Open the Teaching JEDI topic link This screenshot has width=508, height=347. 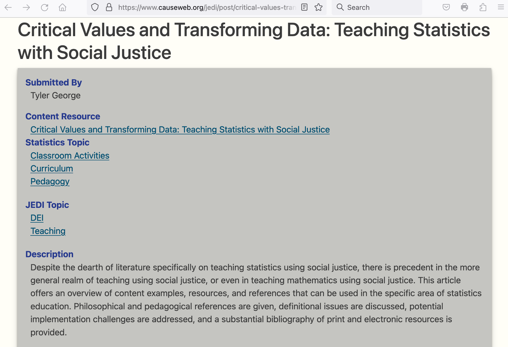[x=48, y=231]
